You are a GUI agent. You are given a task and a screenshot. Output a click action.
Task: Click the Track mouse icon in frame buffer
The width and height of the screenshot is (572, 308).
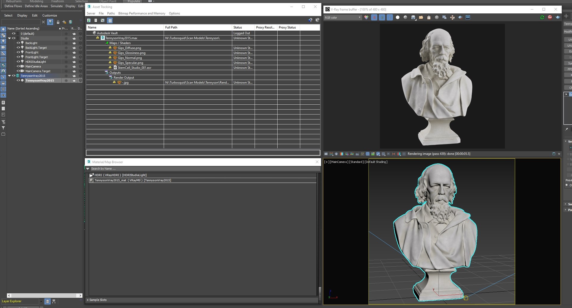(x=453, y=18)
